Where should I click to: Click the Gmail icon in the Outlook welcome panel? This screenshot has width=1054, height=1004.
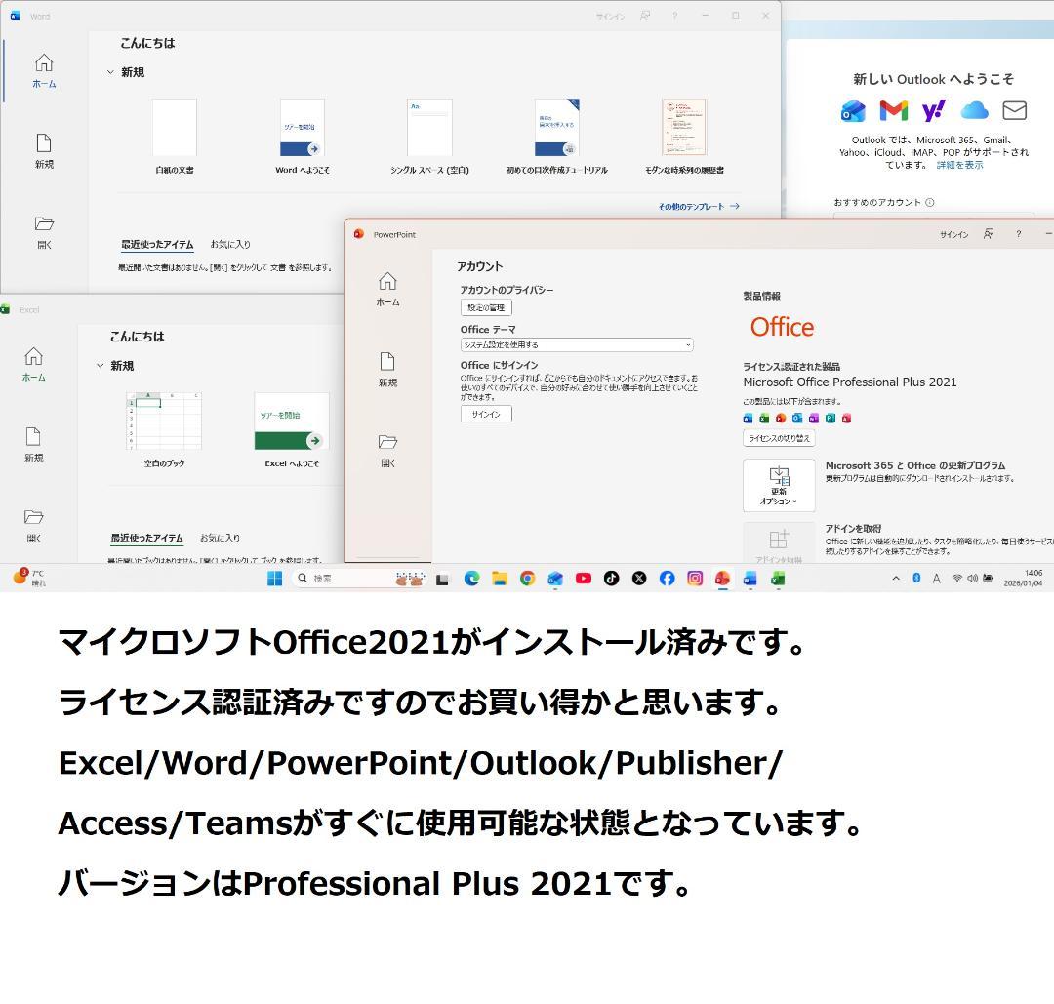892,110
